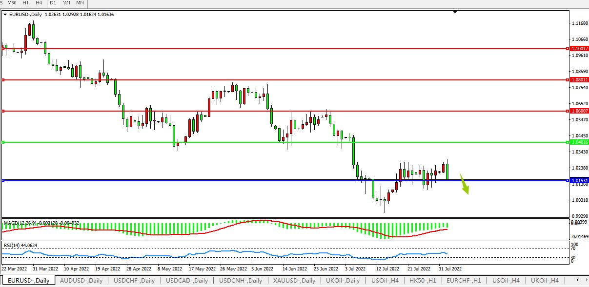Select the W1 weekly timeframe
Image resolution: width=589 pixels, height=287 pixels.
pos(67,3)
